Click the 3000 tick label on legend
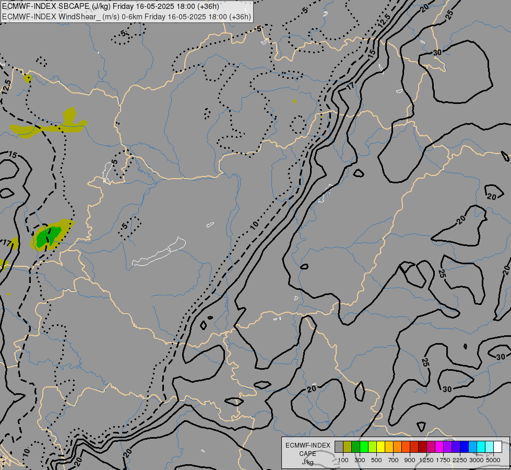511x470 pixels. coord(477,460)
